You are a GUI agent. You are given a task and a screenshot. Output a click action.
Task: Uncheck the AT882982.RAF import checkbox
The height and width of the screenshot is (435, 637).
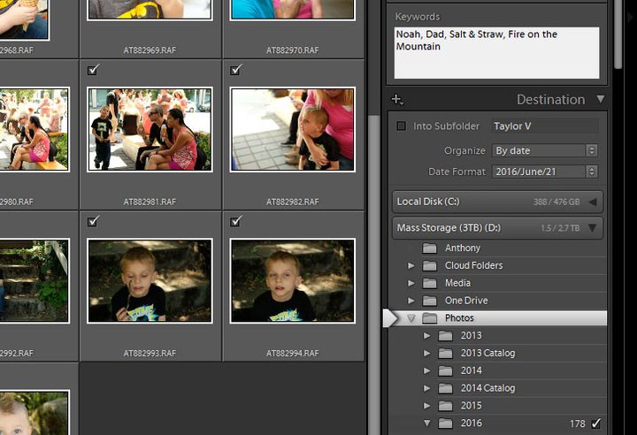[235, 70]
